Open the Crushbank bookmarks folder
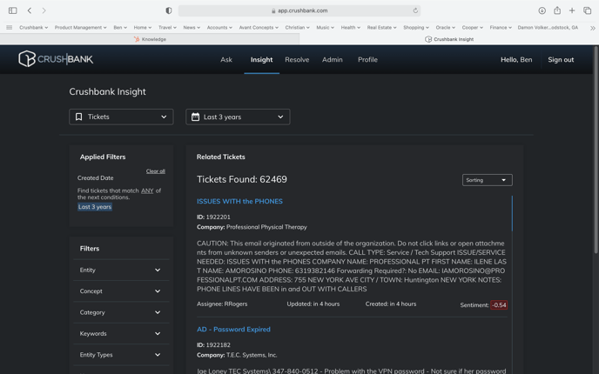The height and width of the screenshot is (374, 599). pyautogui.click(x=34, y=28)
